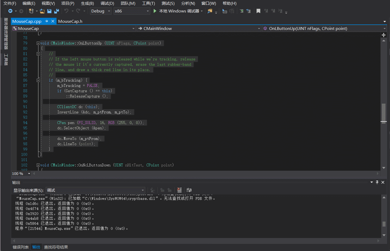
Task: Open the 工具箱 toolbox side panel
Action: click(x=6, y=60)
